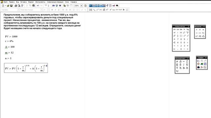Click the sin button in Calculator palette
The image size is (211, 118).
point(174,29)
